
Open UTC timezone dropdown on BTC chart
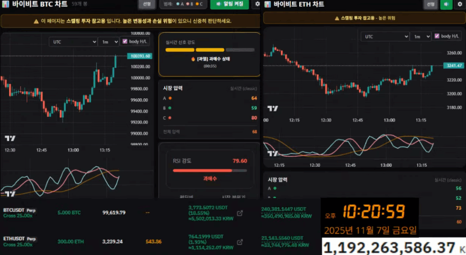pos(73,41)
